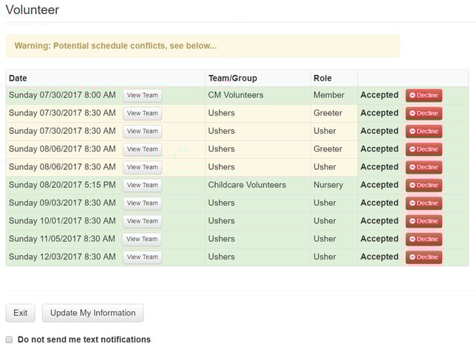
Task: Decline the 10/01/2017 Usher assignment
Action: coord(424,221)
